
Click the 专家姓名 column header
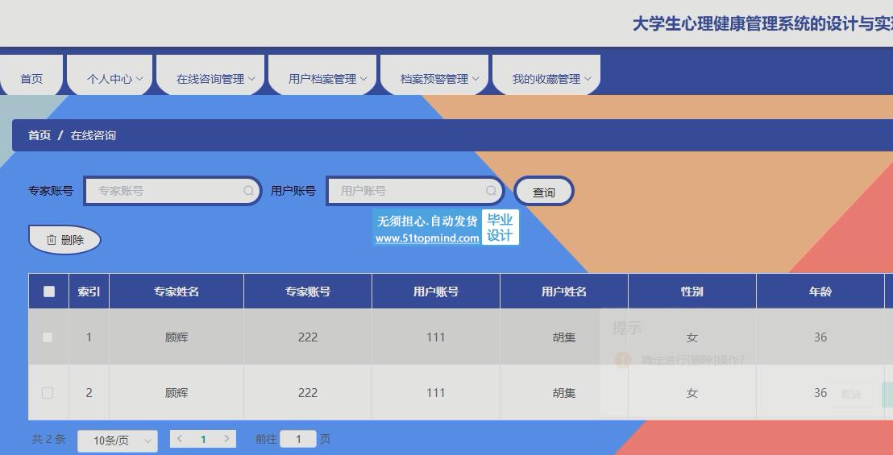[x=176, y=292]
